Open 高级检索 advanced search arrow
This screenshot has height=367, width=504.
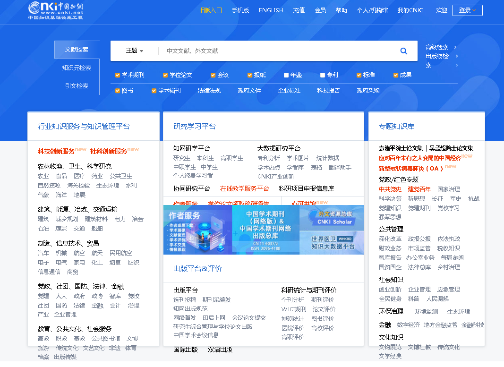(455, 47)
